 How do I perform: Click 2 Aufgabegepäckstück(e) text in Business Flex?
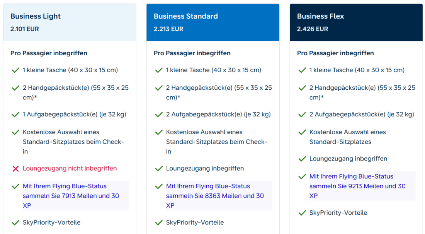(362, 114)
